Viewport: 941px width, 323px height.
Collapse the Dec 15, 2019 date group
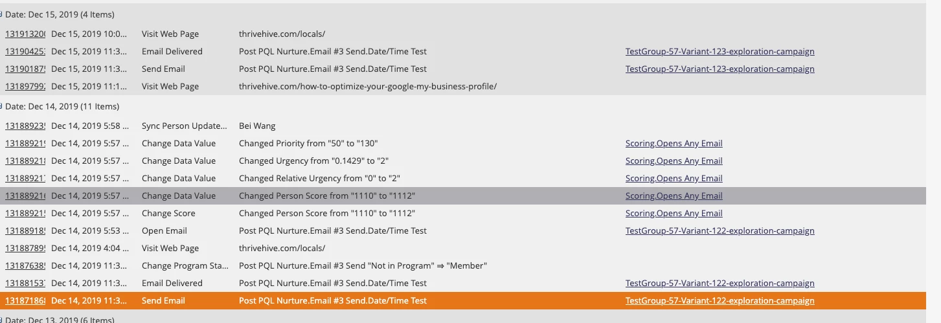point(1,14)
